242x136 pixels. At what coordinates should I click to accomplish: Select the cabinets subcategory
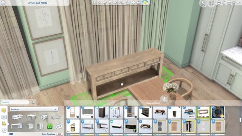[x=40, y=127]
